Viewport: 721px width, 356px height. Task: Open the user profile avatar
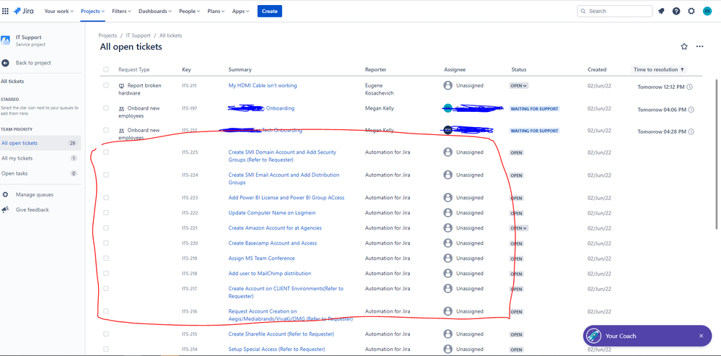point(707,11)
